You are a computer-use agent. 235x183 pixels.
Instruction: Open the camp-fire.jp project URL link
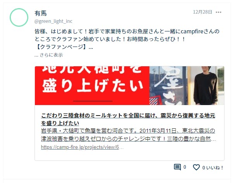click(x=82, y=147)
